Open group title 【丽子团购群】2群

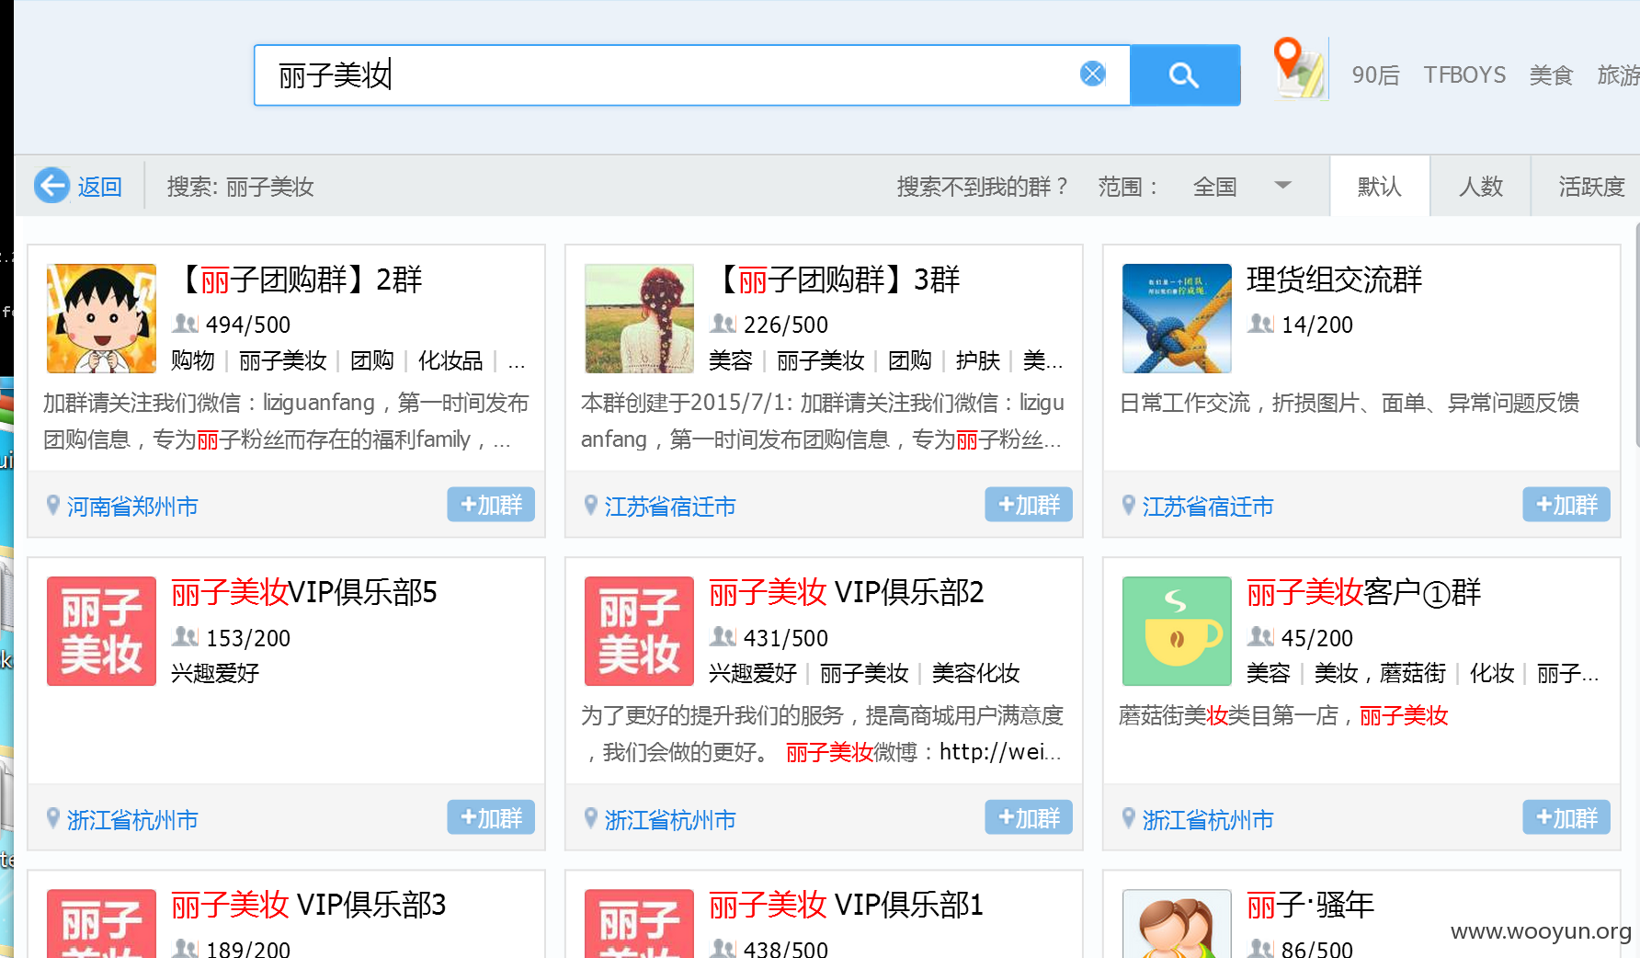coord(297,279)
